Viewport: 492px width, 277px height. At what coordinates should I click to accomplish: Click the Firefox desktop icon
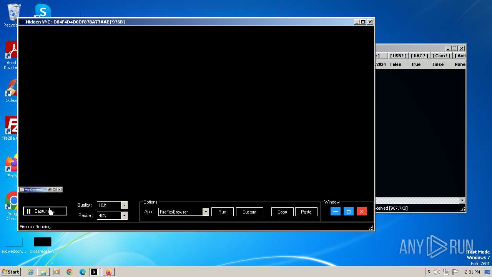12,167
